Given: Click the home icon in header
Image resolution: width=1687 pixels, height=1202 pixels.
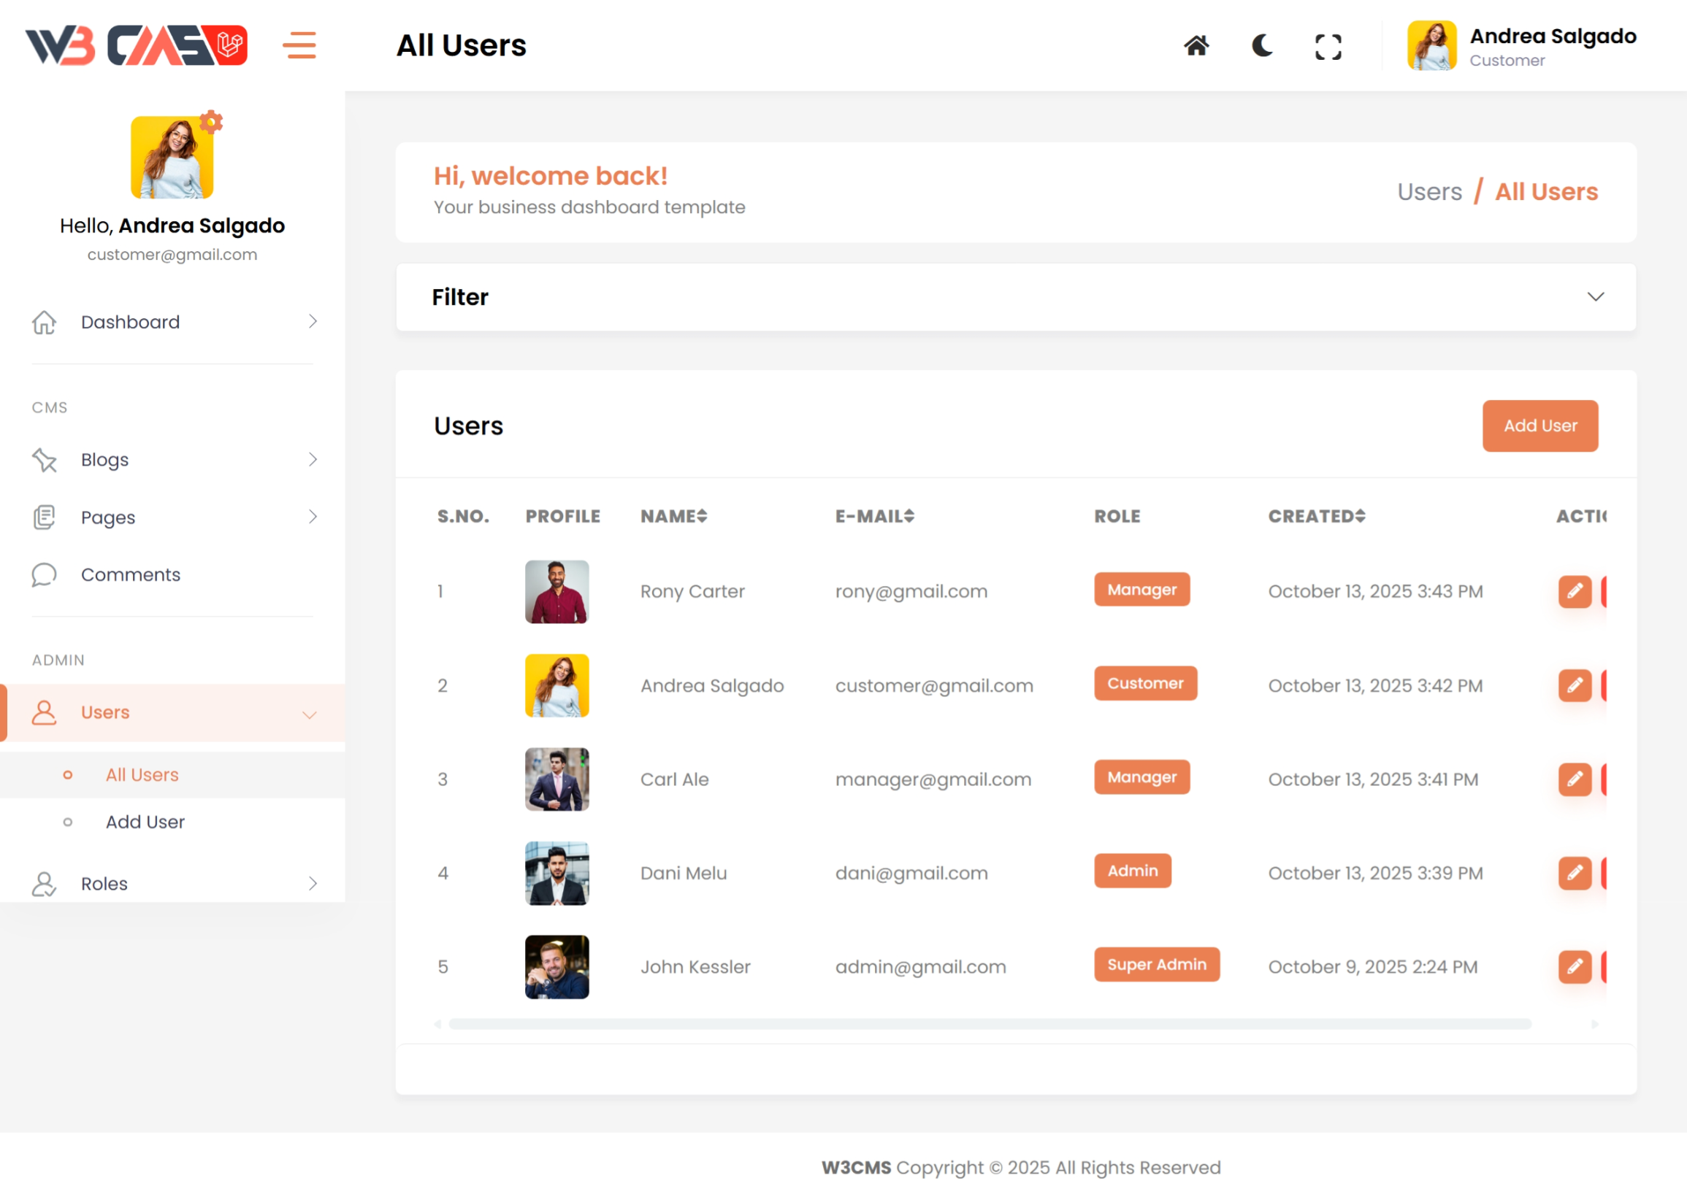Looking at the screenshot, I should [x=1196, y=46].
